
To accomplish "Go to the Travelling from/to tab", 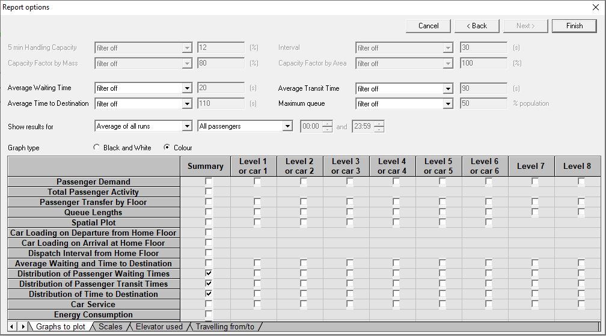I will point(225,327).
